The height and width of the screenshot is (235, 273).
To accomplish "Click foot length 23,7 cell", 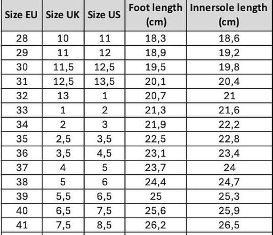I will [155, 167].
